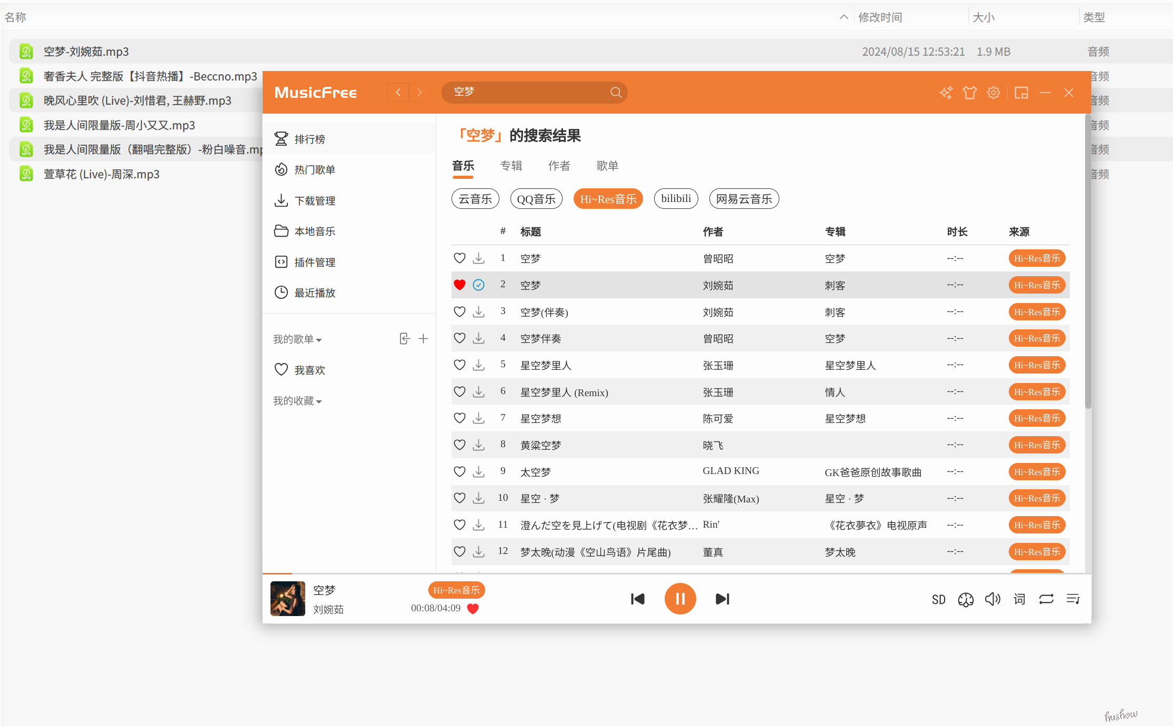Select 萱草花 (Live)-周深.mp3 in file manager
The width and height of the screenshot is (1173, 726).
(x=136, y=174)
